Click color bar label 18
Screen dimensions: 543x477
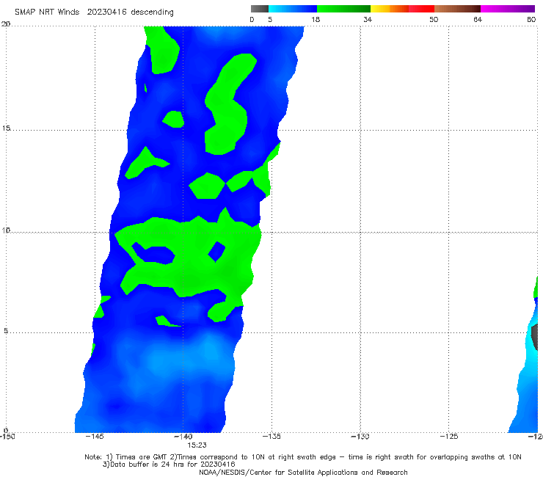316,20
